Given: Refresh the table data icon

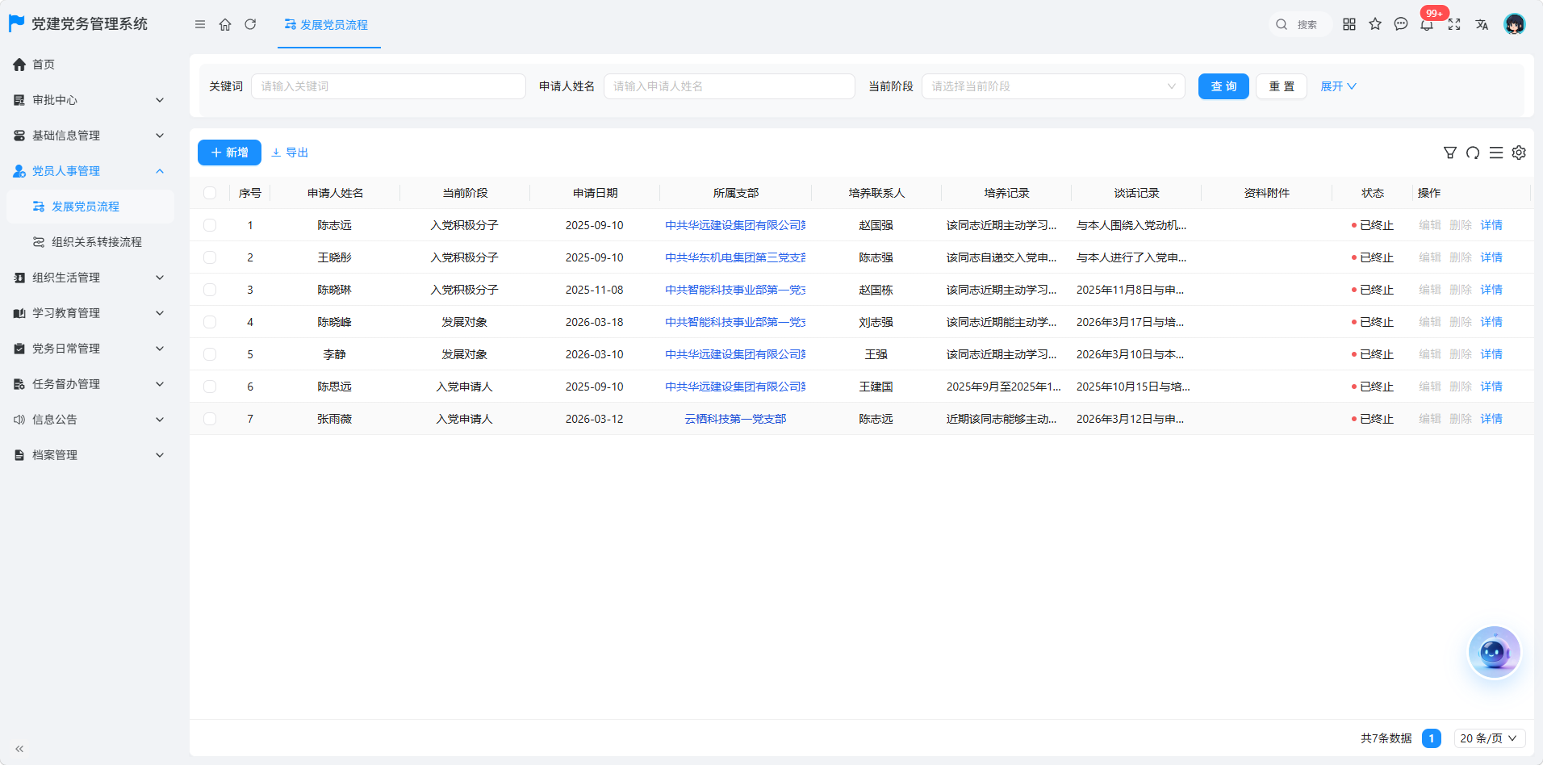Looking at the screenshot, I should tap(1473, 153).
